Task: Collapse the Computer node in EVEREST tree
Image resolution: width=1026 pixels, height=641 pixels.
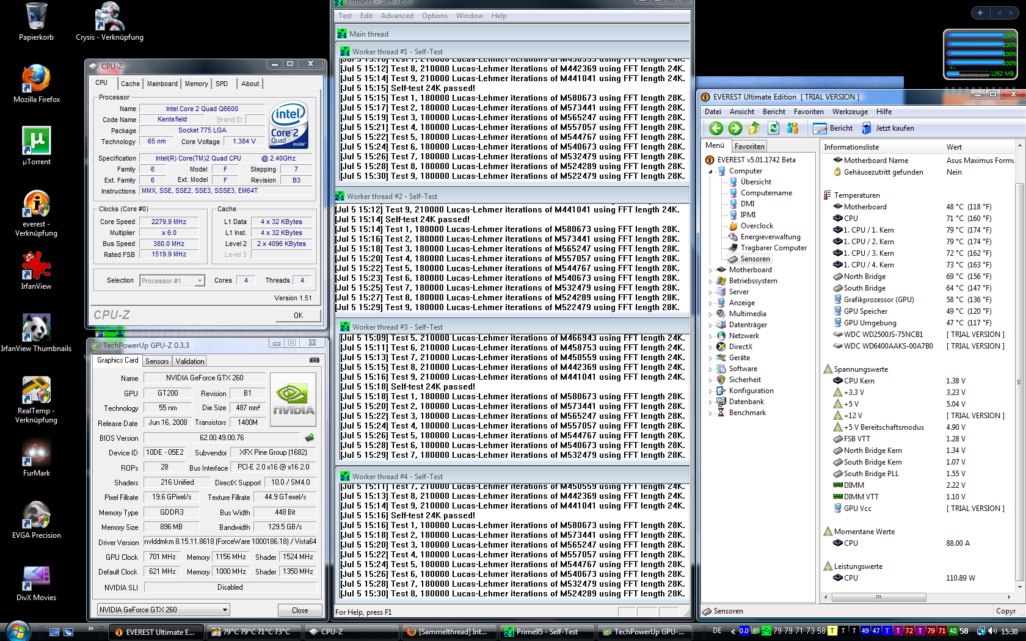Action: [x=711, y=172]
